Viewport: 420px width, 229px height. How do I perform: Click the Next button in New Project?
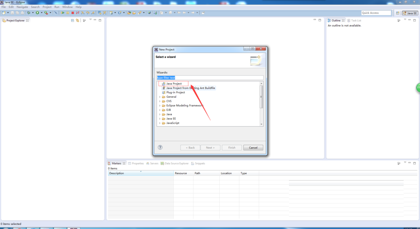point(210,148)
